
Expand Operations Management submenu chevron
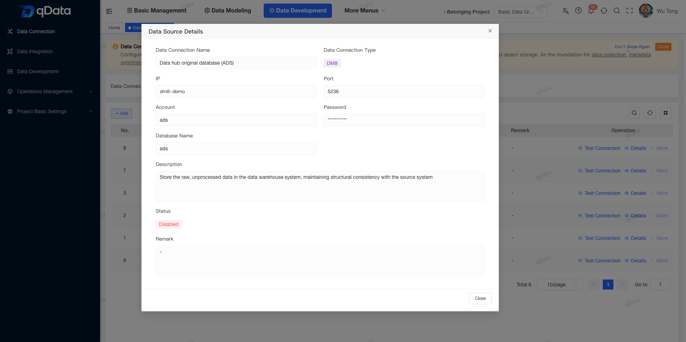point(91,91)
